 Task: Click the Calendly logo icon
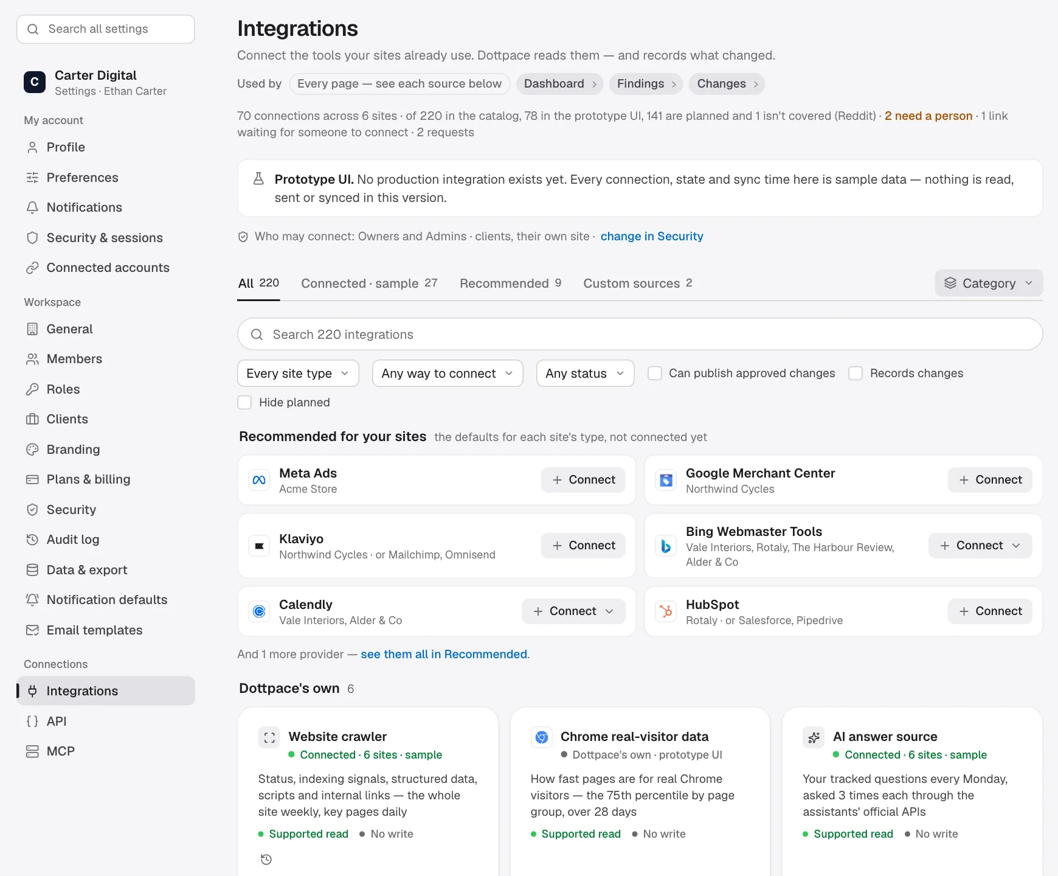pos(259,611)
